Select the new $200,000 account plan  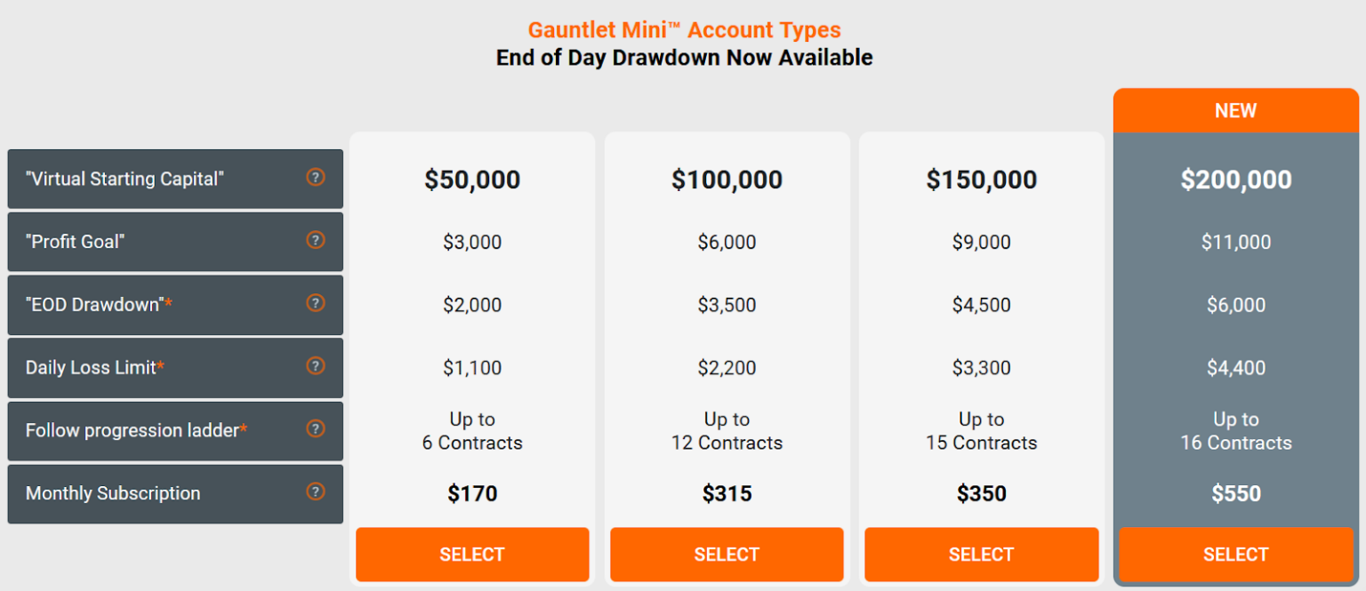1236,555
